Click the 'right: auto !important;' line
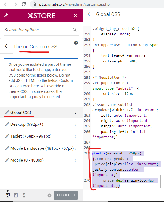Viewport: 164px width, 202px height. click(x=125, y=121)
